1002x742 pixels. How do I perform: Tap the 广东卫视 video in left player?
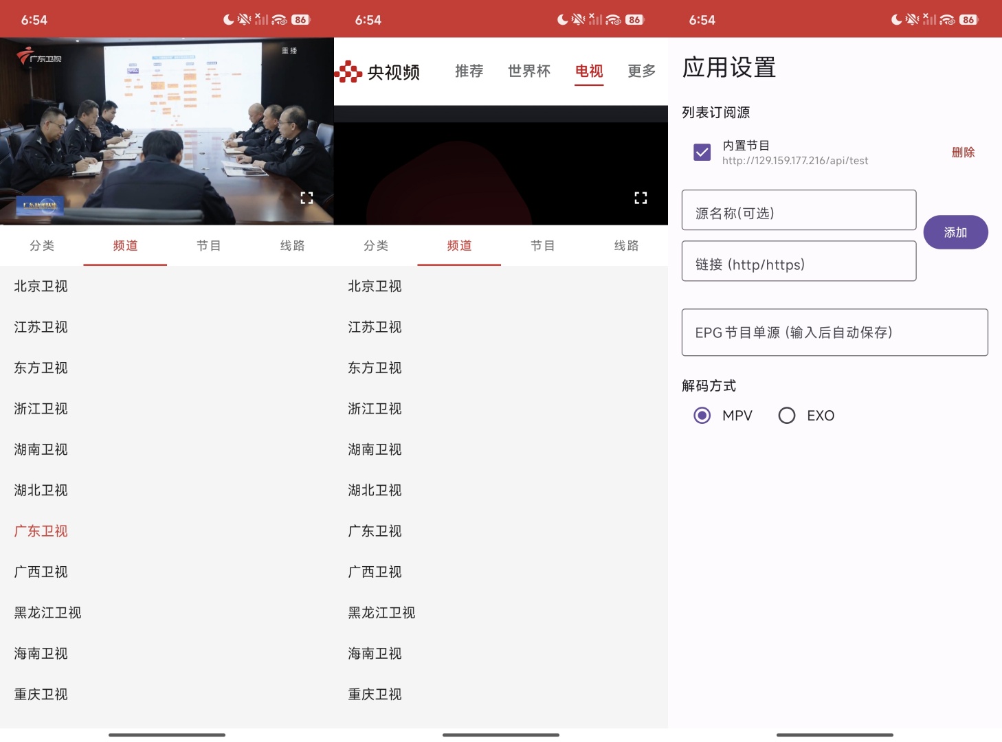click(167, 131)
